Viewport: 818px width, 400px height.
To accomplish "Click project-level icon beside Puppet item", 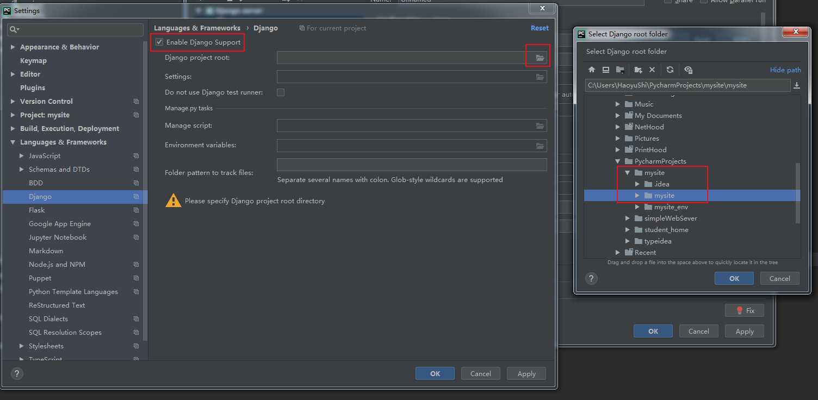I will (x=136, y=278).
